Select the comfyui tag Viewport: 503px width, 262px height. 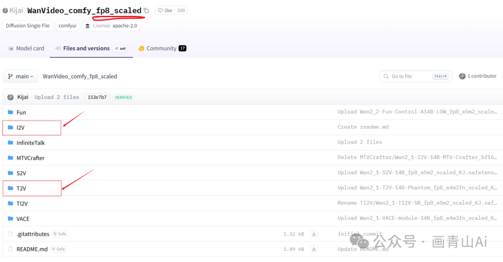[68, 26]
